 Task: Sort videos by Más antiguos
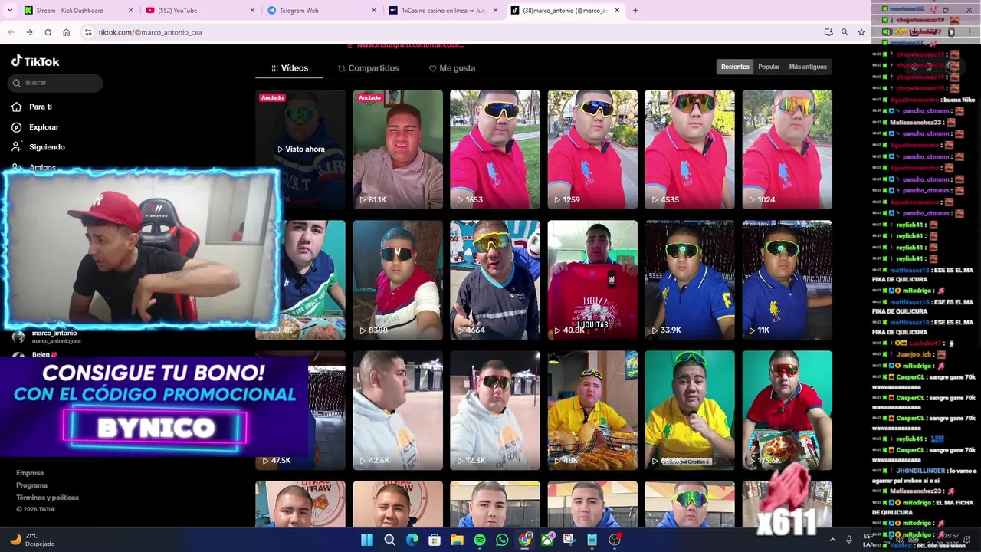tap(808, 67)
